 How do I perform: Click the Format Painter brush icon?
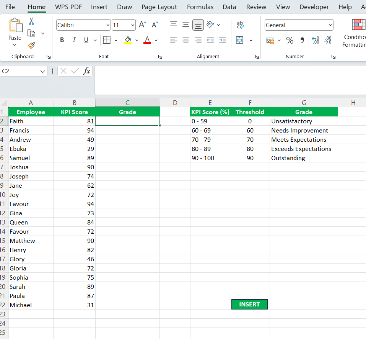pyautogui.click(x=32, y=46)
